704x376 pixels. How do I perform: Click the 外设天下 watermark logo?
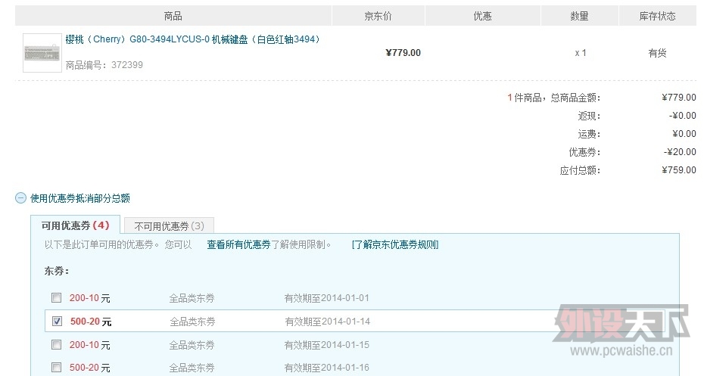coord(621,331)
